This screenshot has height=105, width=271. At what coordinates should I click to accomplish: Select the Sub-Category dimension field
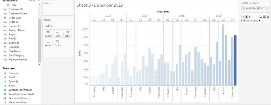point(16,56)
